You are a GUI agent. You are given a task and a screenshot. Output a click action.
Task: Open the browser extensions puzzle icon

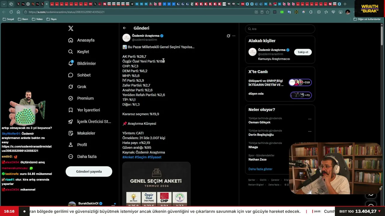click(x=311, y=12)
